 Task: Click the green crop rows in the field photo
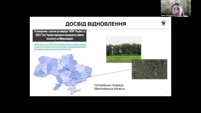click(x=123, y=59)
